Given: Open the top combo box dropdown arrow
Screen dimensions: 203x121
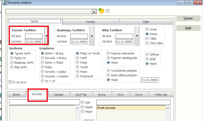Looking at the screenshot, I should coord(94,12).
